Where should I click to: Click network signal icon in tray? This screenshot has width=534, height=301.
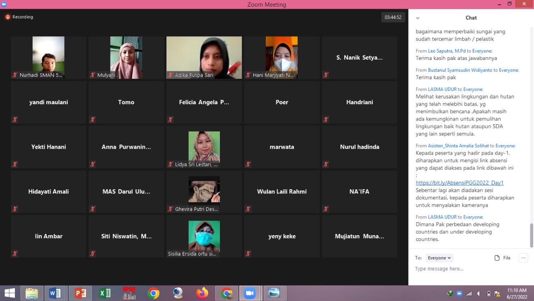(x=469, y=293)
